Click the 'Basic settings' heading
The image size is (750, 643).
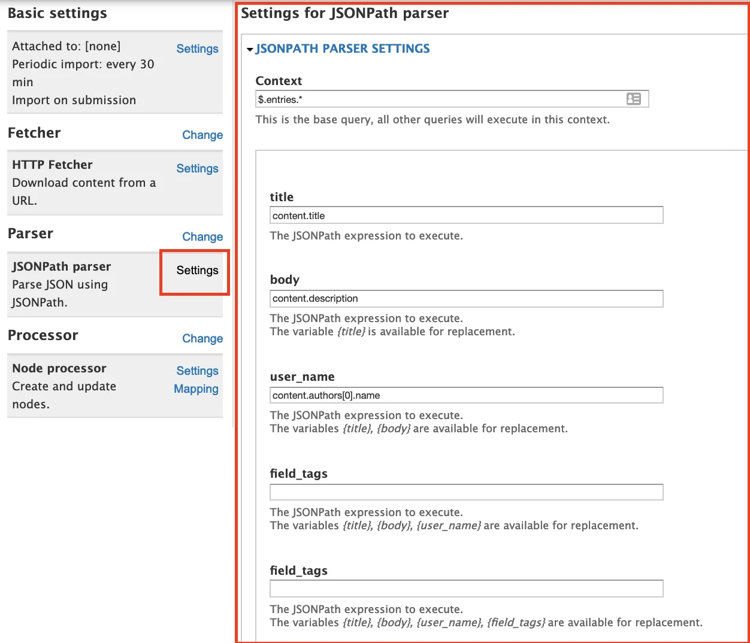[x=58, y=13]
